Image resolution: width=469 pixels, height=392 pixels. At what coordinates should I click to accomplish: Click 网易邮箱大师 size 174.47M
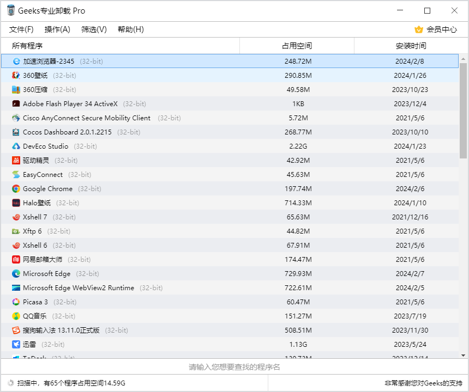click(x=298, y=260)
